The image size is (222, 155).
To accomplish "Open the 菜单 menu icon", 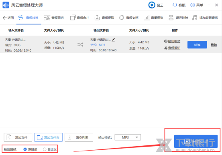I will 193,5.
